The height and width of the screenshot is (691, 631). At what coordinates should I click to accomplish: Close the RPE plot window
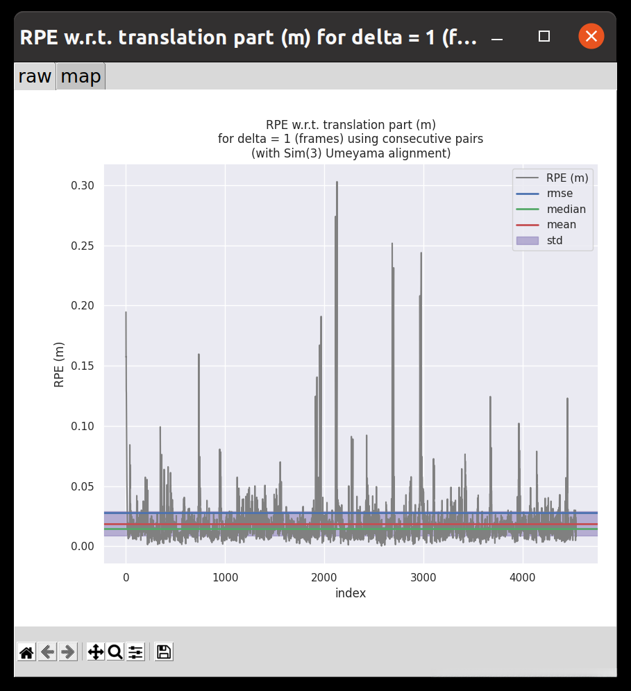click(x=591, y=36)
